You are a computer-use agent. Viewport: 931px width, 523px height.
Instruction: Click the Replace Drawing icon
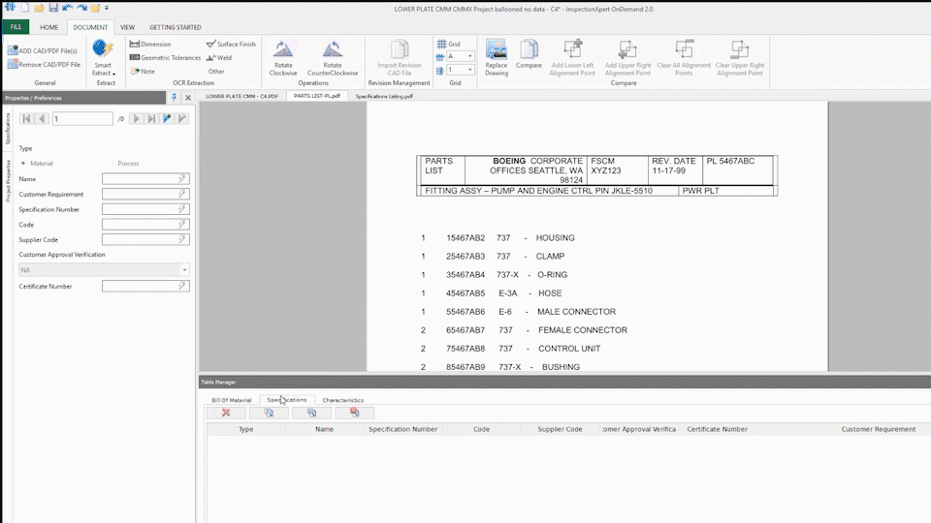coord(496,50)
